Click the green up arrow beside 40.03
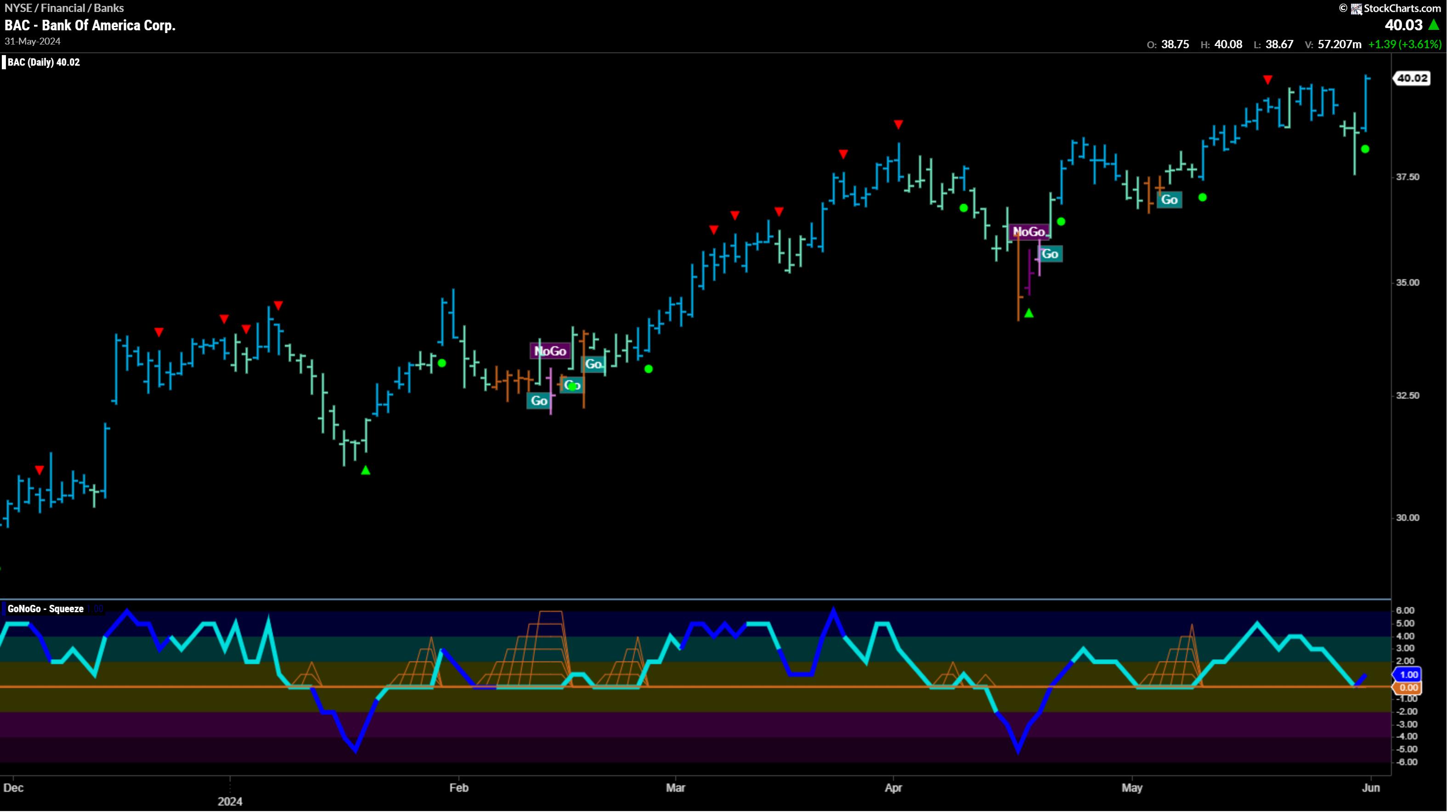The width and height of the screenshot is (1447, 812). 1434,25
